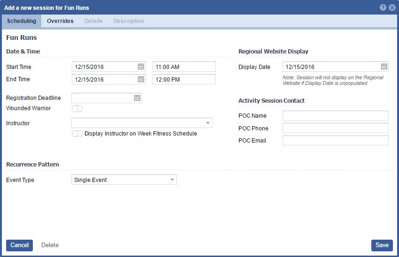Open the Details tab
This screenshot has height=257, width=399.
pyautogui.click(x=93, y=21)
